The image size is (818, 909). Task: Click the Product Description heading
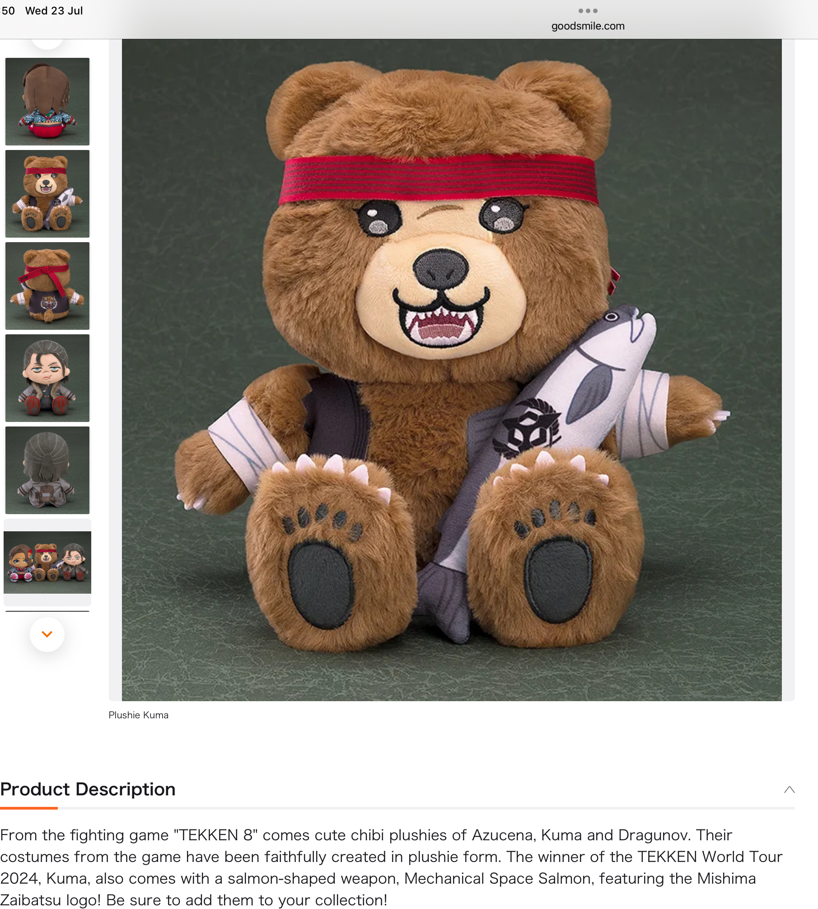pos(88,789)
